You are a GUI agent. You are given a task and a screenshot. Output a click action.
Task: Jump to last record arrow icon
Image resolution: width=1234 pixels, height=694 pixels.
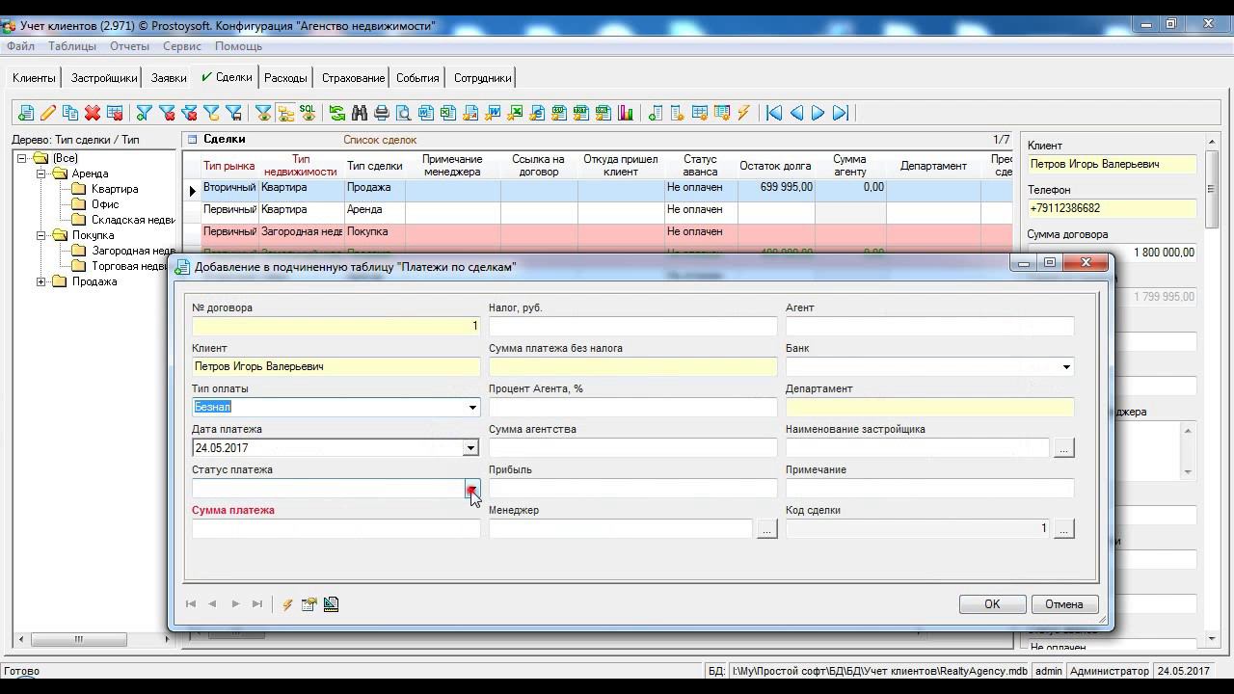point(841,113)
